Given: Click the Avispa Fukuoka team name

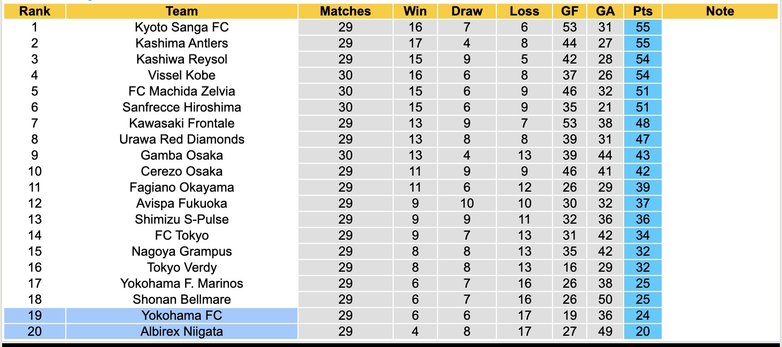Looking at the screenshot, I should (x=181, y=203).
